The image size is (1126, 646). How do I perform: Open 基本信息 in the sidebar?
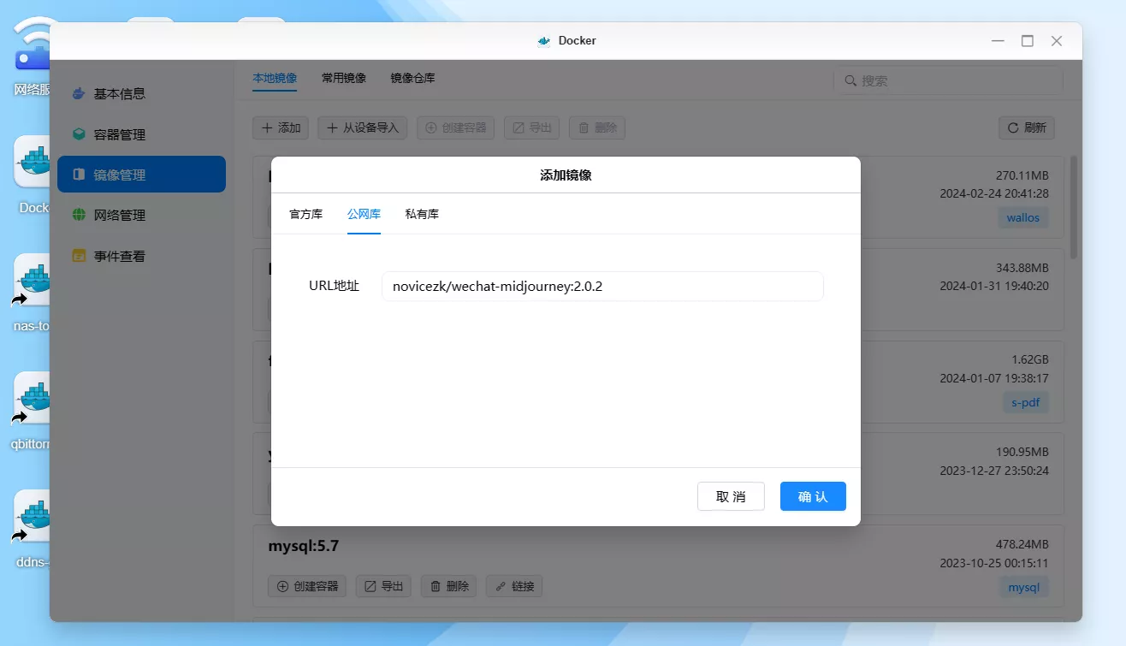coord(141,94)
